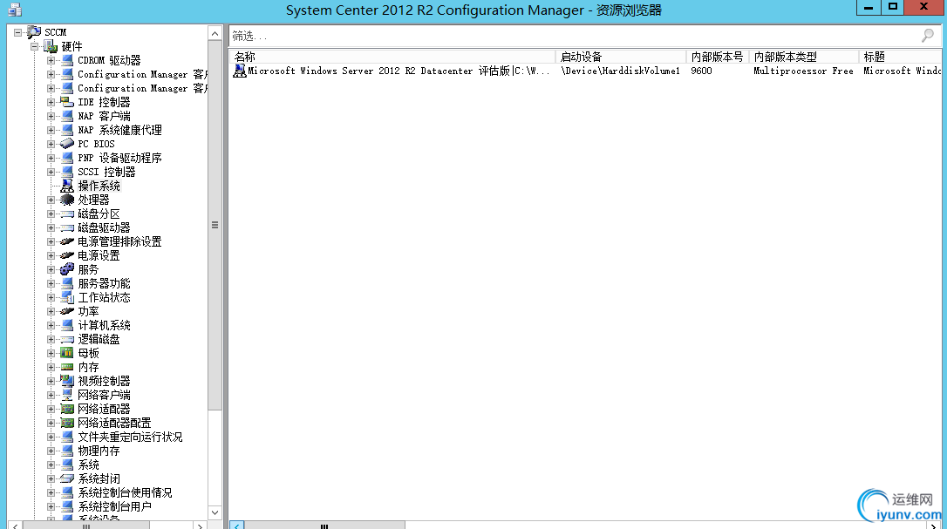
Task: Collapse the 硬件 node
Action: click(x=35, y=46)
